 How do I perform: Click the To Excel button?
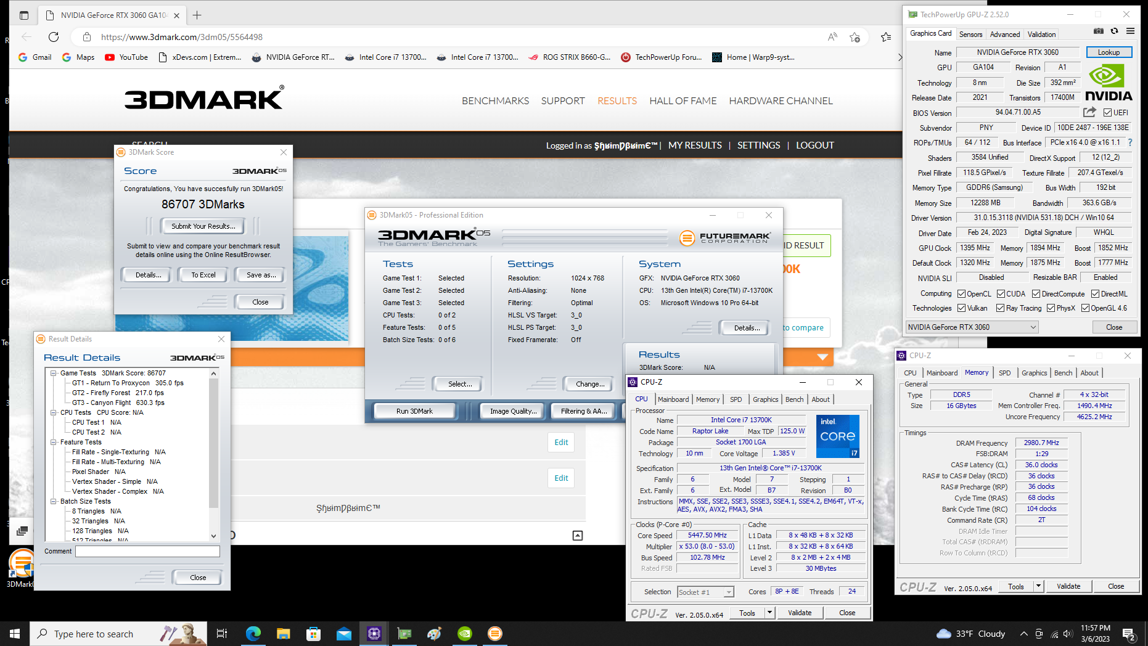coord(203,275)
